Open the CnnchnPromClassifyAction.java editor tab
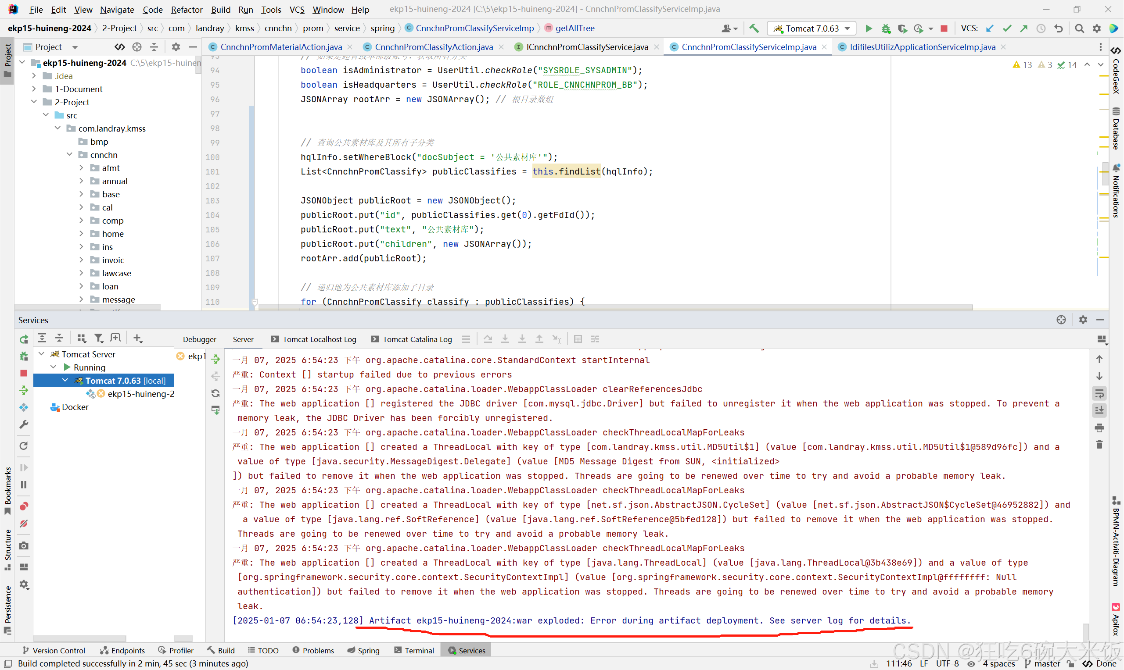Viewport: 1124px width, 670px height. [434, 47]
